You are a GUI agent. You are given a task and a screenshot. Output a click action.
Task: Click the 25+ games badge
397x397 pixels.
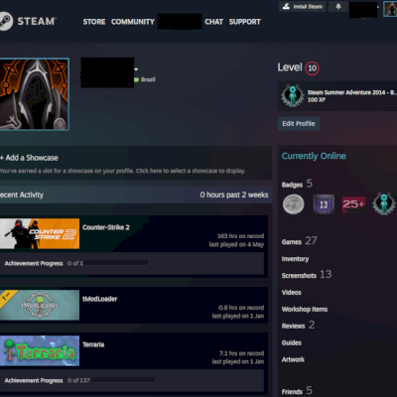(353, 204)
